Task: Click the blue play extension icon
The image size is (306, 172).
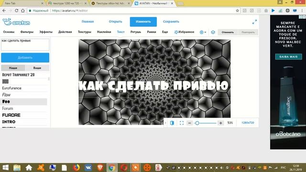Action: coord(273,11)
